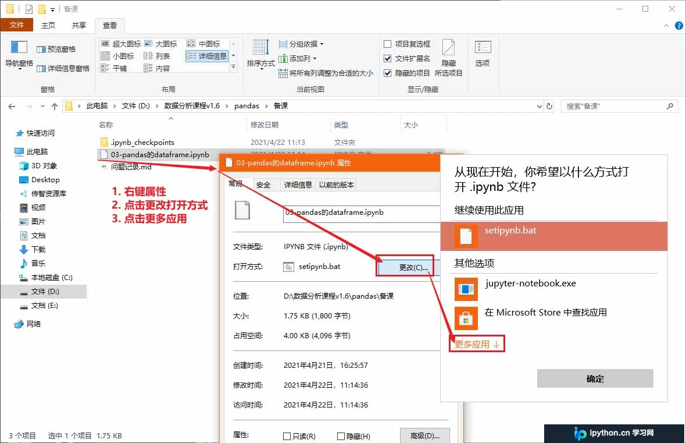Switch to 详细信息 tab in properties
Screen dimensions: 686x443
point(298,185)
